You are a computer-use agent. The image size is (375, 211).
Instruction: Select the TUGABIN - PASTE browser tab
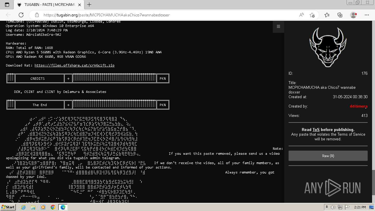click(x=49, y=5)
